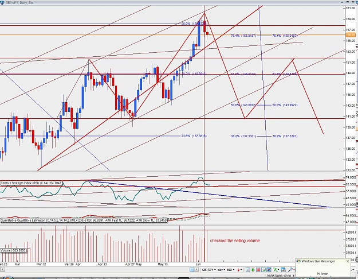Click the GBP/JPY, Daily, Bid chart title
The image size is (358, 279).
pyautogui.click(x=19, y=3)
